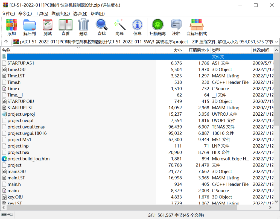The height and width of the screenshot is (219, 280).
Task: Run the Test (测试) archive tool
Action: click(48, 27)
